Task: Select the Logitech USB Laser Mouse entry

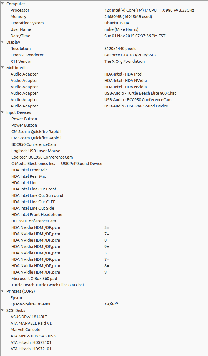Action: point(36,151)
